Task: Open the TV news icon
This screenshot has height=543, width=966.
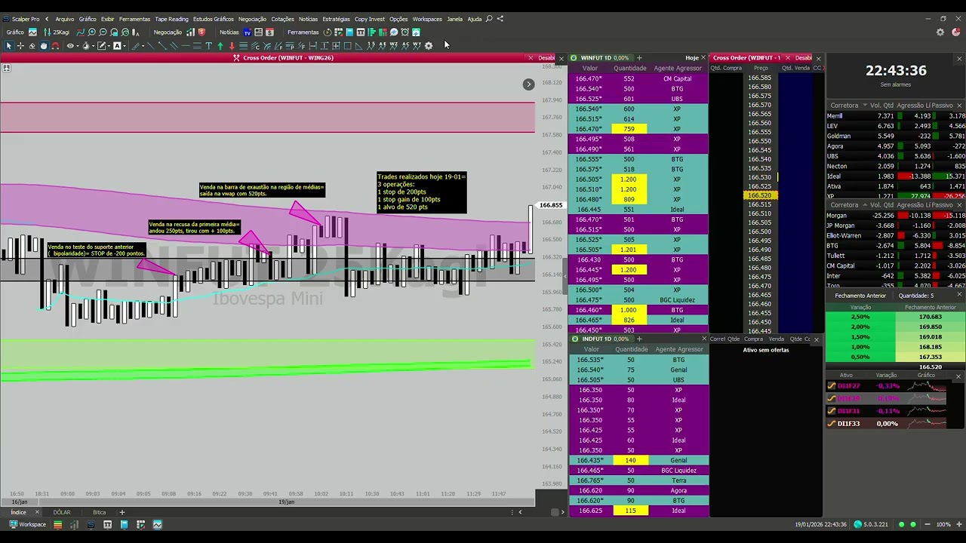Action: [x=247, y=32]
